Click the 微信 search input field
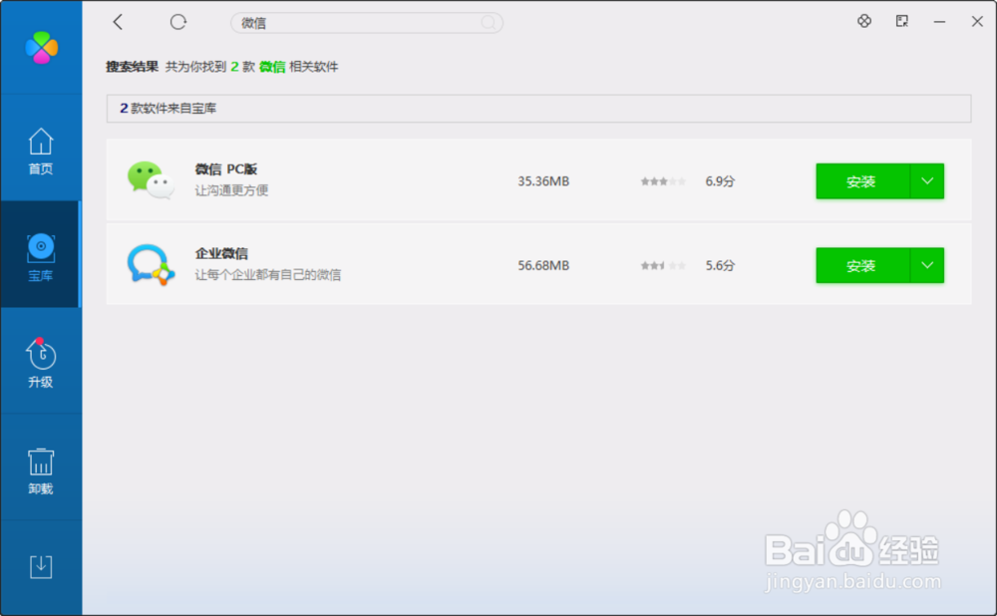This screenshot has height=616, width=997. click(367, 22)
